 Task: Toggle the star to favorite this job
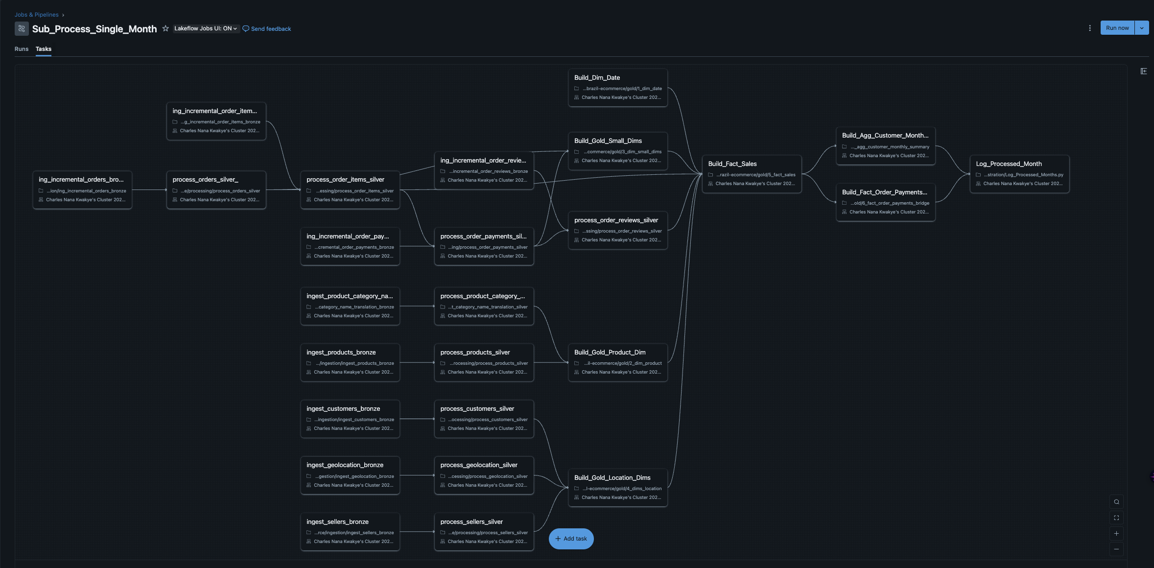pyautogui.click(x=165, y=28)
